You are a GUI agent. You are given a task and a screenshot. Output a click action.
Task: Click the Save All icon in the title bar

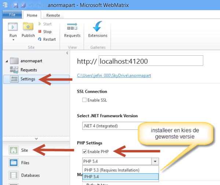pyautogui.click(x=23, y=5)
